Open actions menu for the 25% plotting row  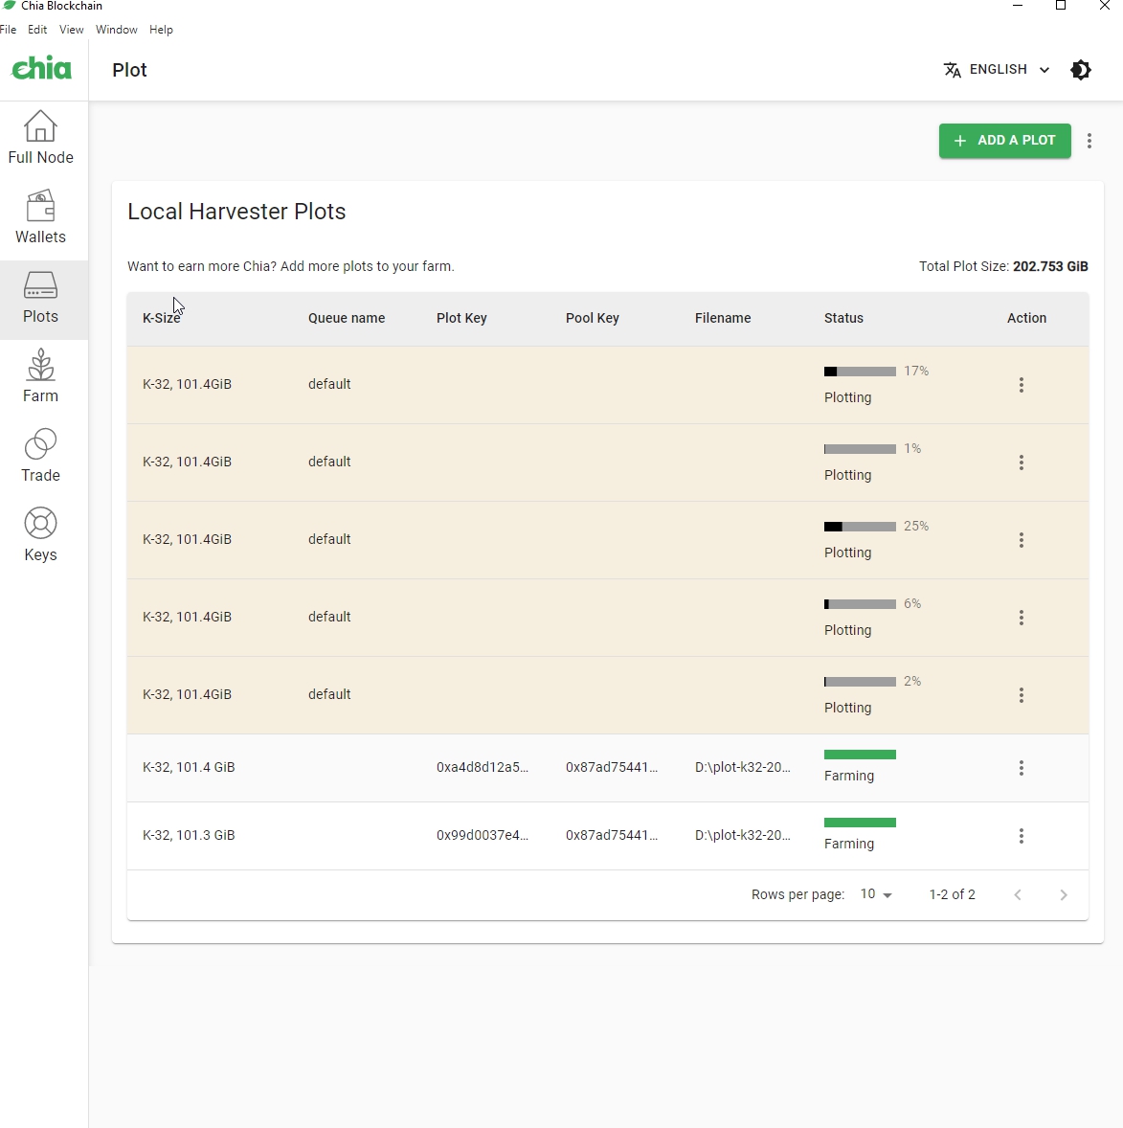[x=1021, y=540]
